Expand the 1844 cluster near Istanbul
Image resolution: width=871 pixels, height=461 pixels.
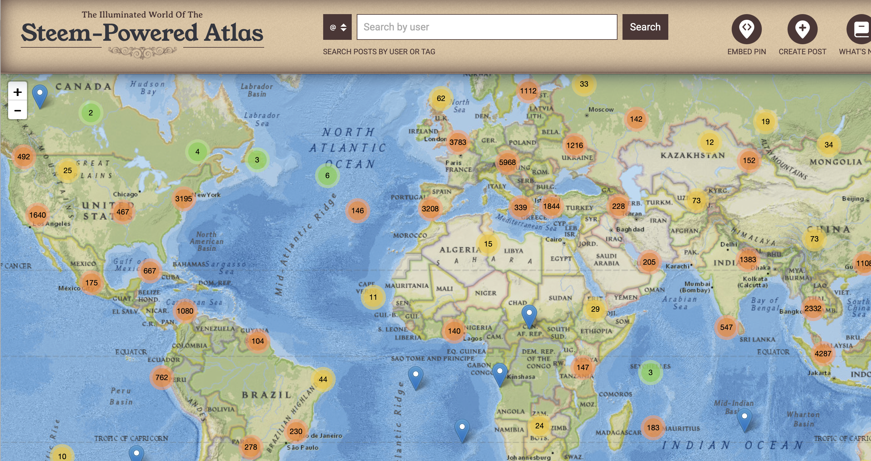point(552,206)
